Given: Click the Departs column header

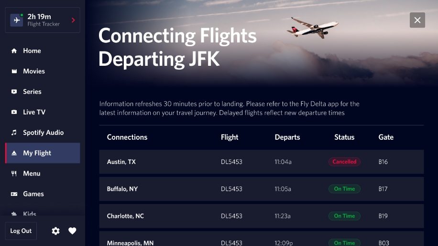Looking at the screenshot, I should tap(287, 137).
